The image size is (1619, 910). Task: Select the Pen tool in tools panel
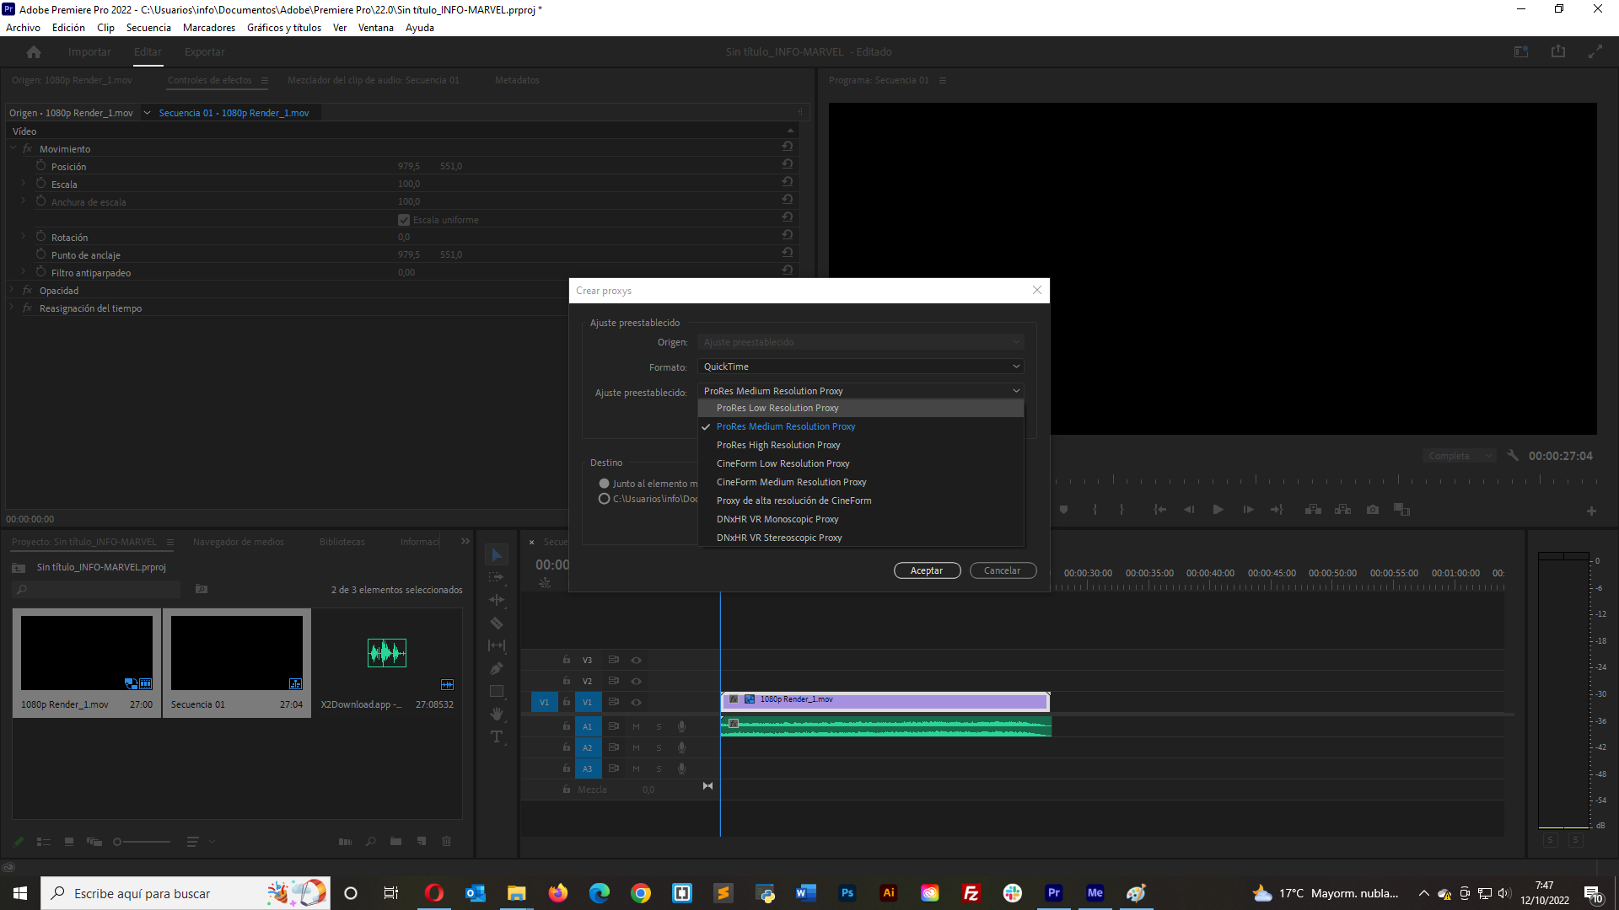coord(497,669)
